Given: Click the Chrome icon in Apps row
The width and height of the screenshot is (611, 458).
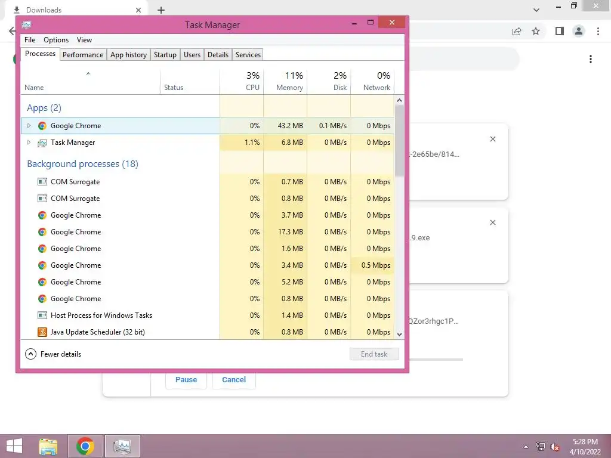Looking at the screenshot, I should 42,126.
